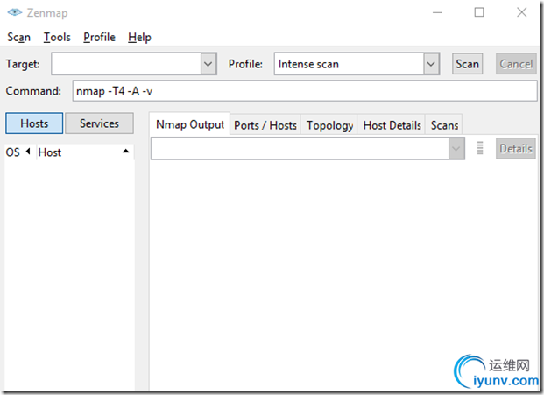Screen dimensions: 544x395
Task: Switch to the Topology tab
Action: (x=329, y=125)
